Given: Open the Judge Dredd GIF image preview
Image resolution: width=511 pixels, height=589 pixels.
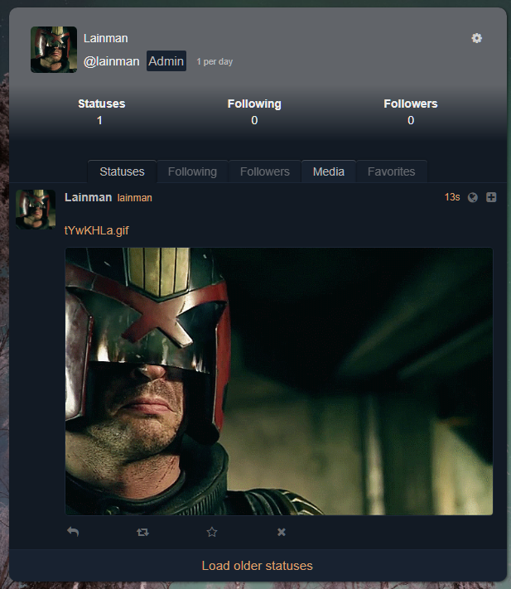Looking at the screenshot, I should click(279, 381).
